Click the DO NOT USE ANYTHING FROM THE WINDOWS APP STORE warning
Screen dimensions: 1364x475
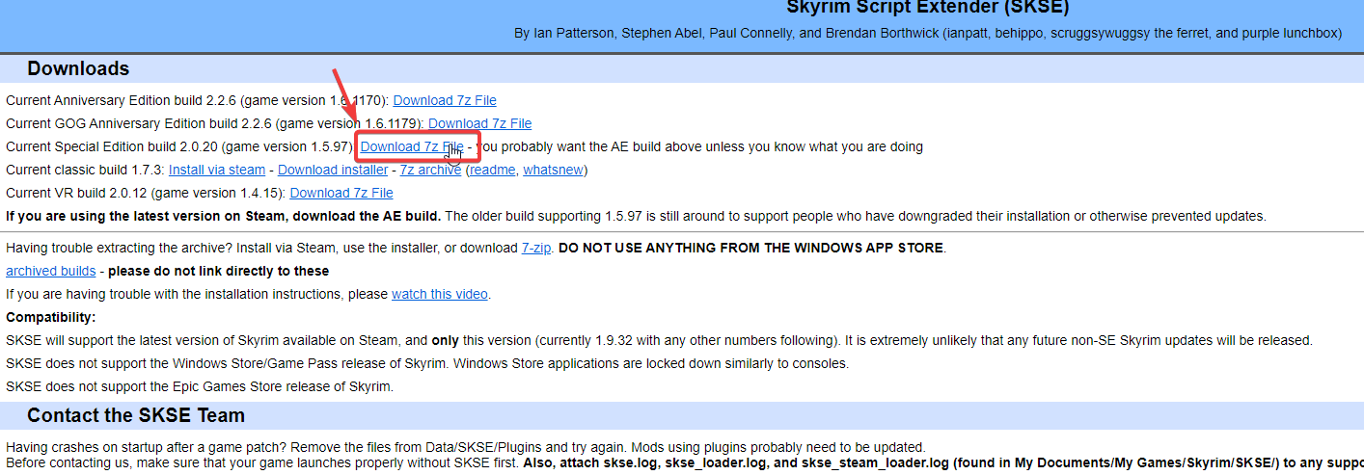pos(751,248)
